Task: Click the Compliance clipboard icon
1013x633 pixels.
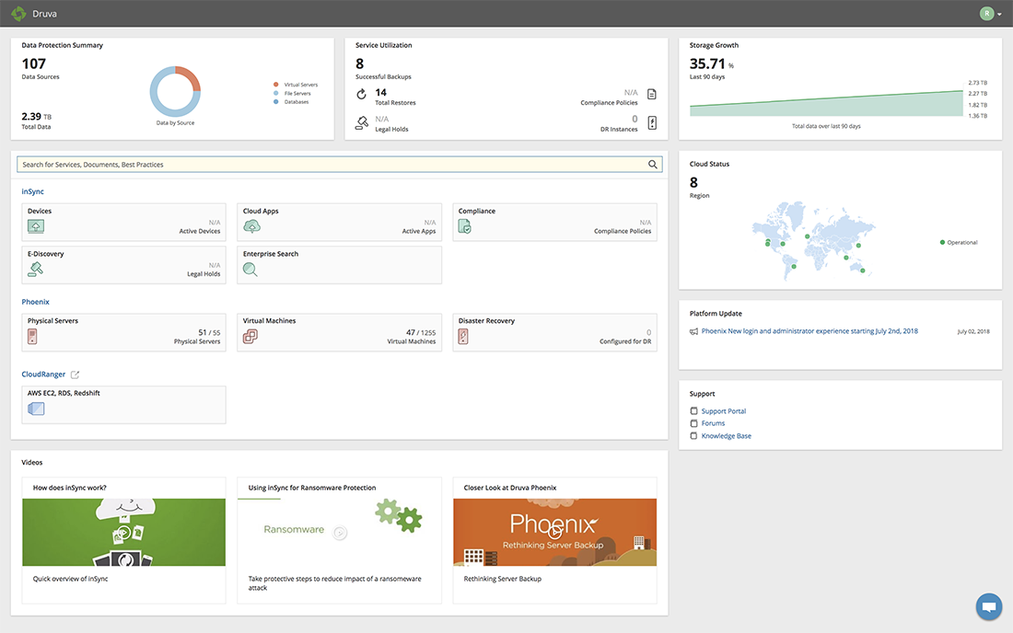Action: (462, 225)
